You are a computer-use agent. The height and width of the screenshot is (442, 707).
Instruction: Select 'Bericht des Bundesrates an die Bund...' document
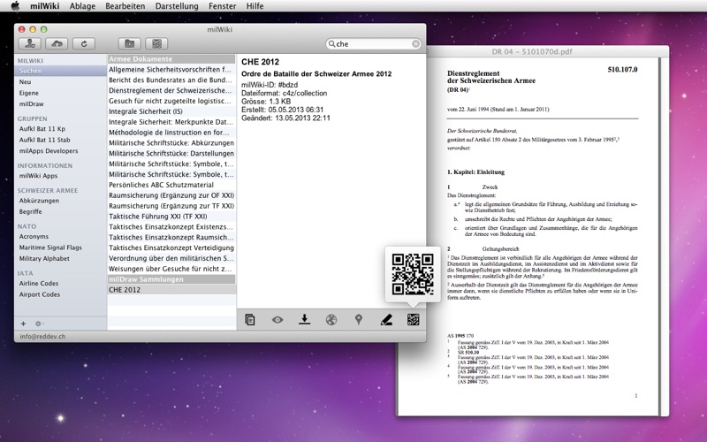[171, 80]
